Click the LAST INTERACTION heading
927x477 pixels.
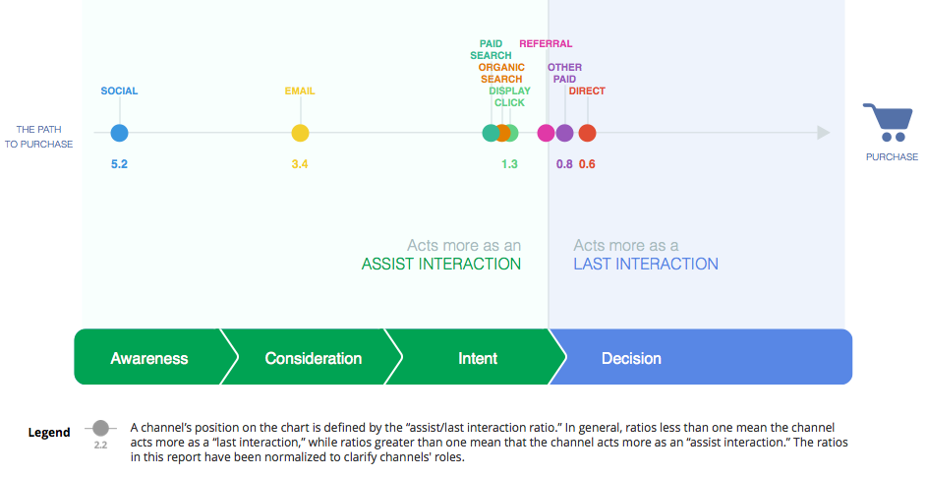click(x=646, y=264)
